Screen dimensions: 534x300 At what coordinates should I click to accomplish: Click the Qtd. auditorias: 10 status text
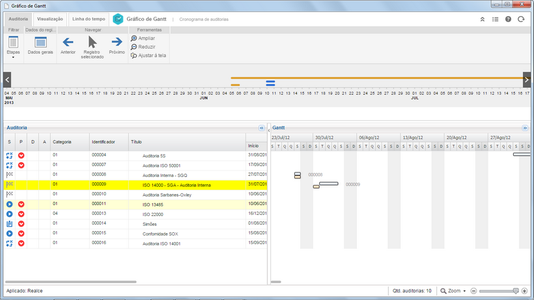tap(412, 291)
